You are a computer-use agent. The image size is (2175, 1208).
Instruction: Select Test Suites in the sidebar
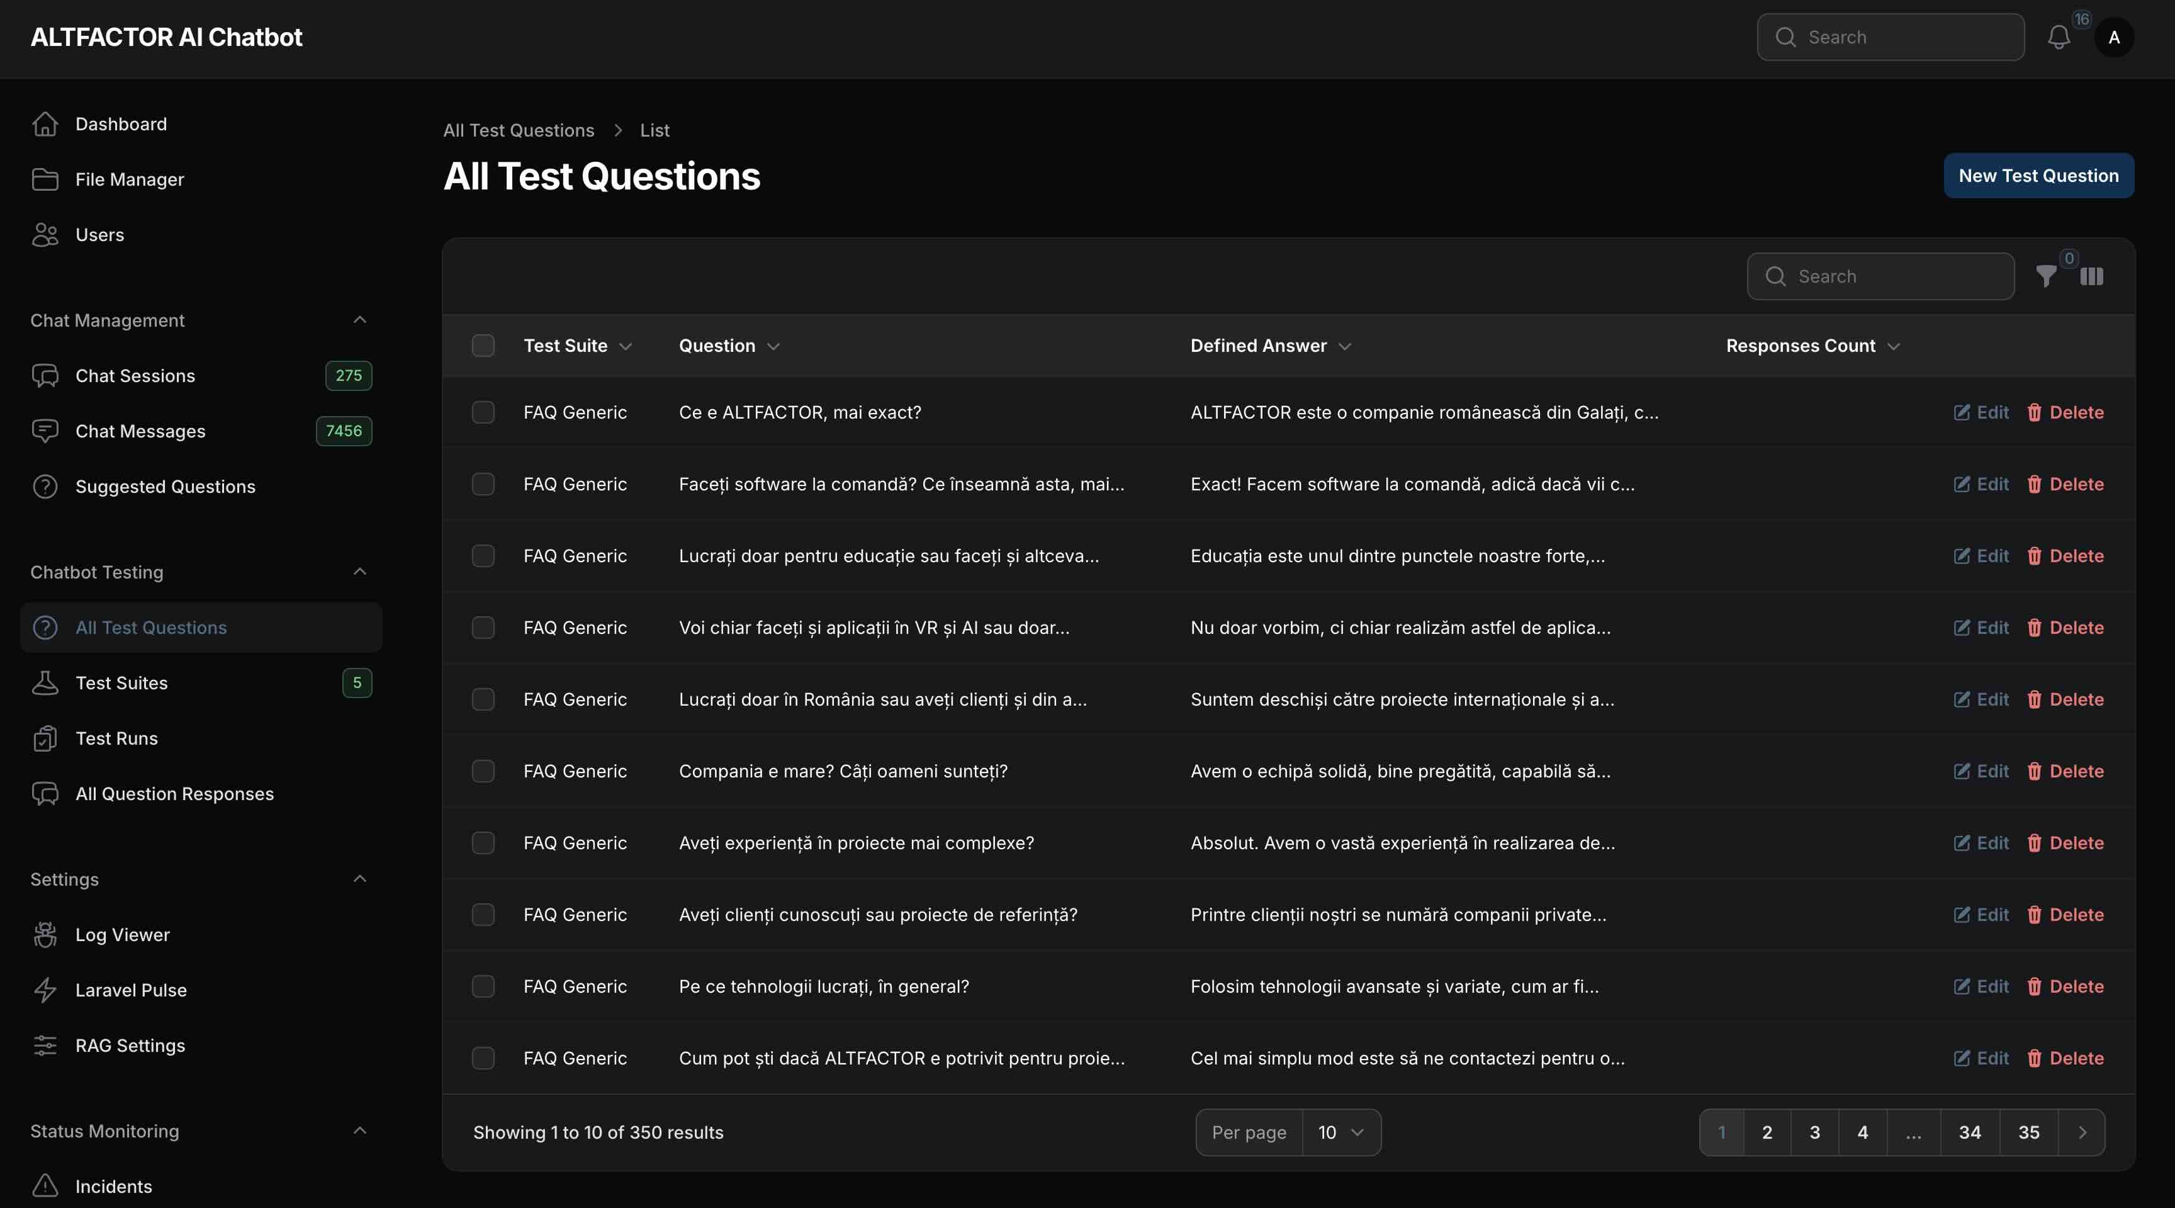[121, 684]
